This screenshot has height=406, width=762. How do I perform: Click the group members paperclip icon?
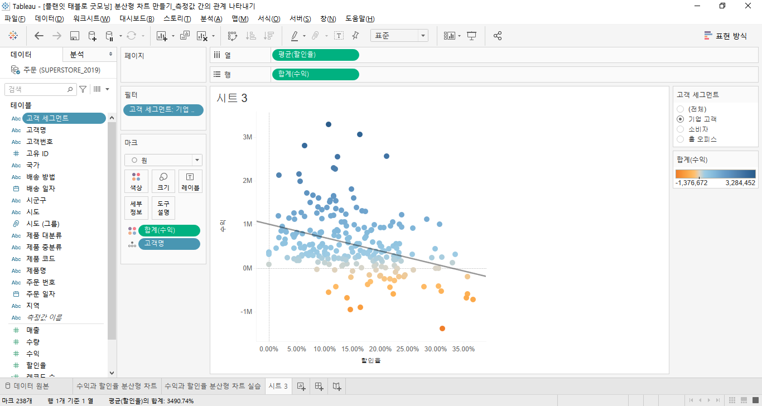(315, 36)
